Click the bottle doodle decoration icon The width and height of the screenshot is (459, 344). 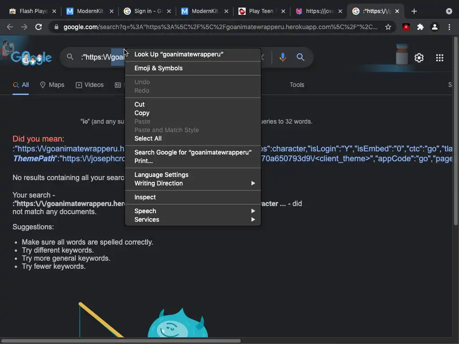(402, 54)
